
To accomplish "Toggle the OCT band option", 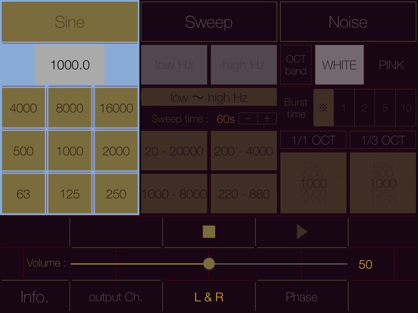I will (295, 65).
